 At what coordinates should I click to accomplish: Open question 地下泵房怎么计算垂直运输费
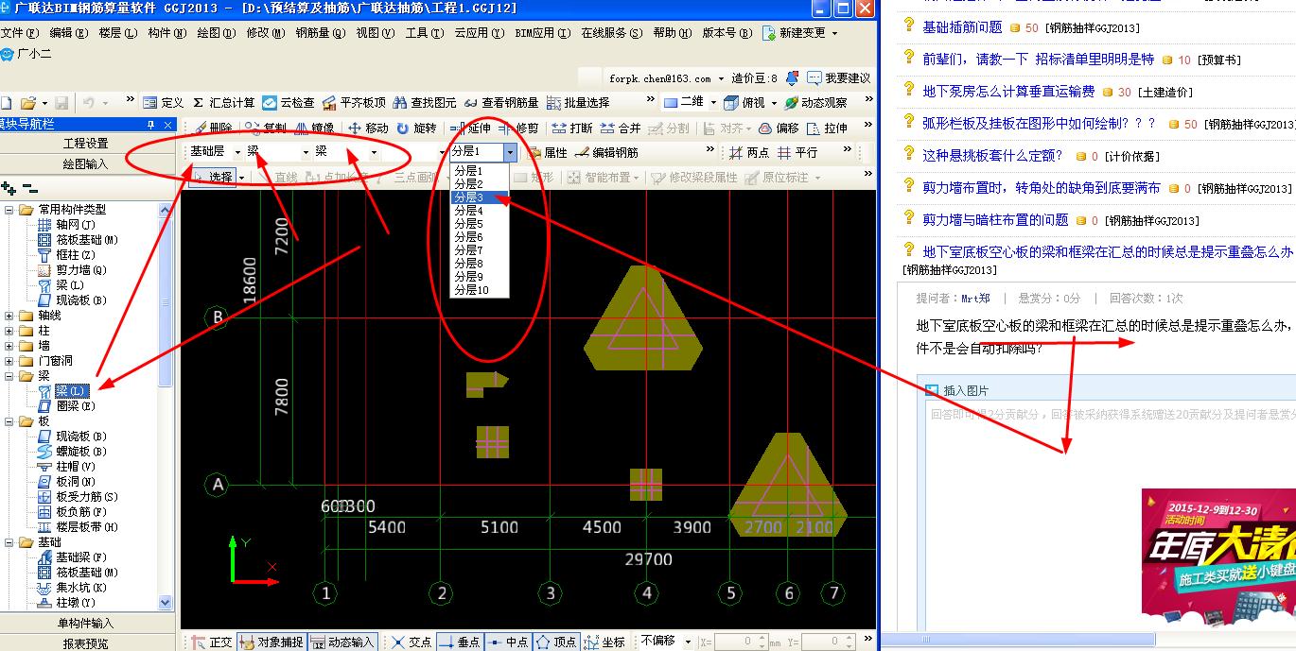(1008, 92)
